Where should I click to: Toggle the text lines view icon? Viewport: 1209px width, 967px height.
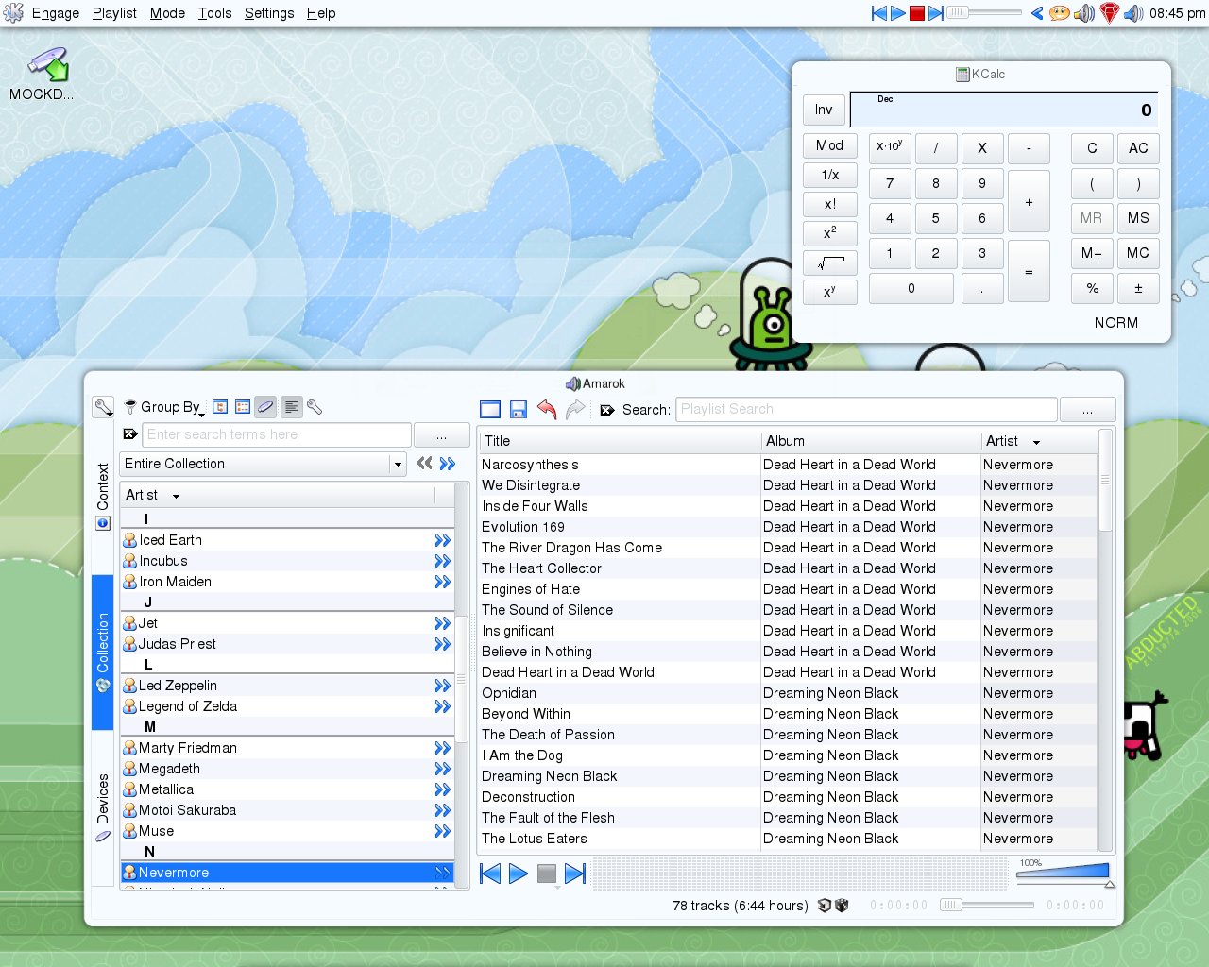tap(292, 407)
